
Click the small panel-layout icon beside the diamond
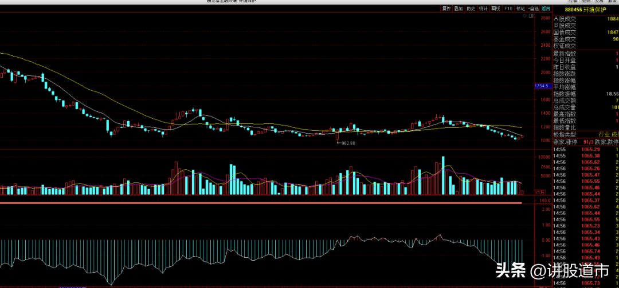click(531, 16)
